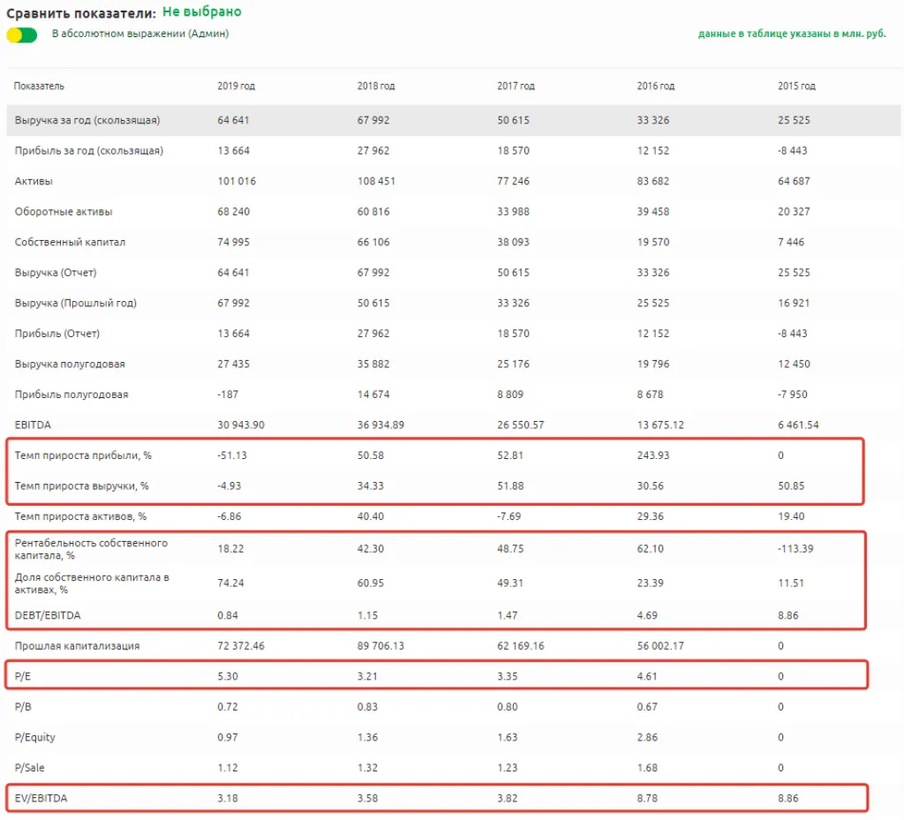The width and height of the screenshot is (904, 820).
Task: Select the "Рентабельность собственного капитала, %" row label
Action: [91, 549]
